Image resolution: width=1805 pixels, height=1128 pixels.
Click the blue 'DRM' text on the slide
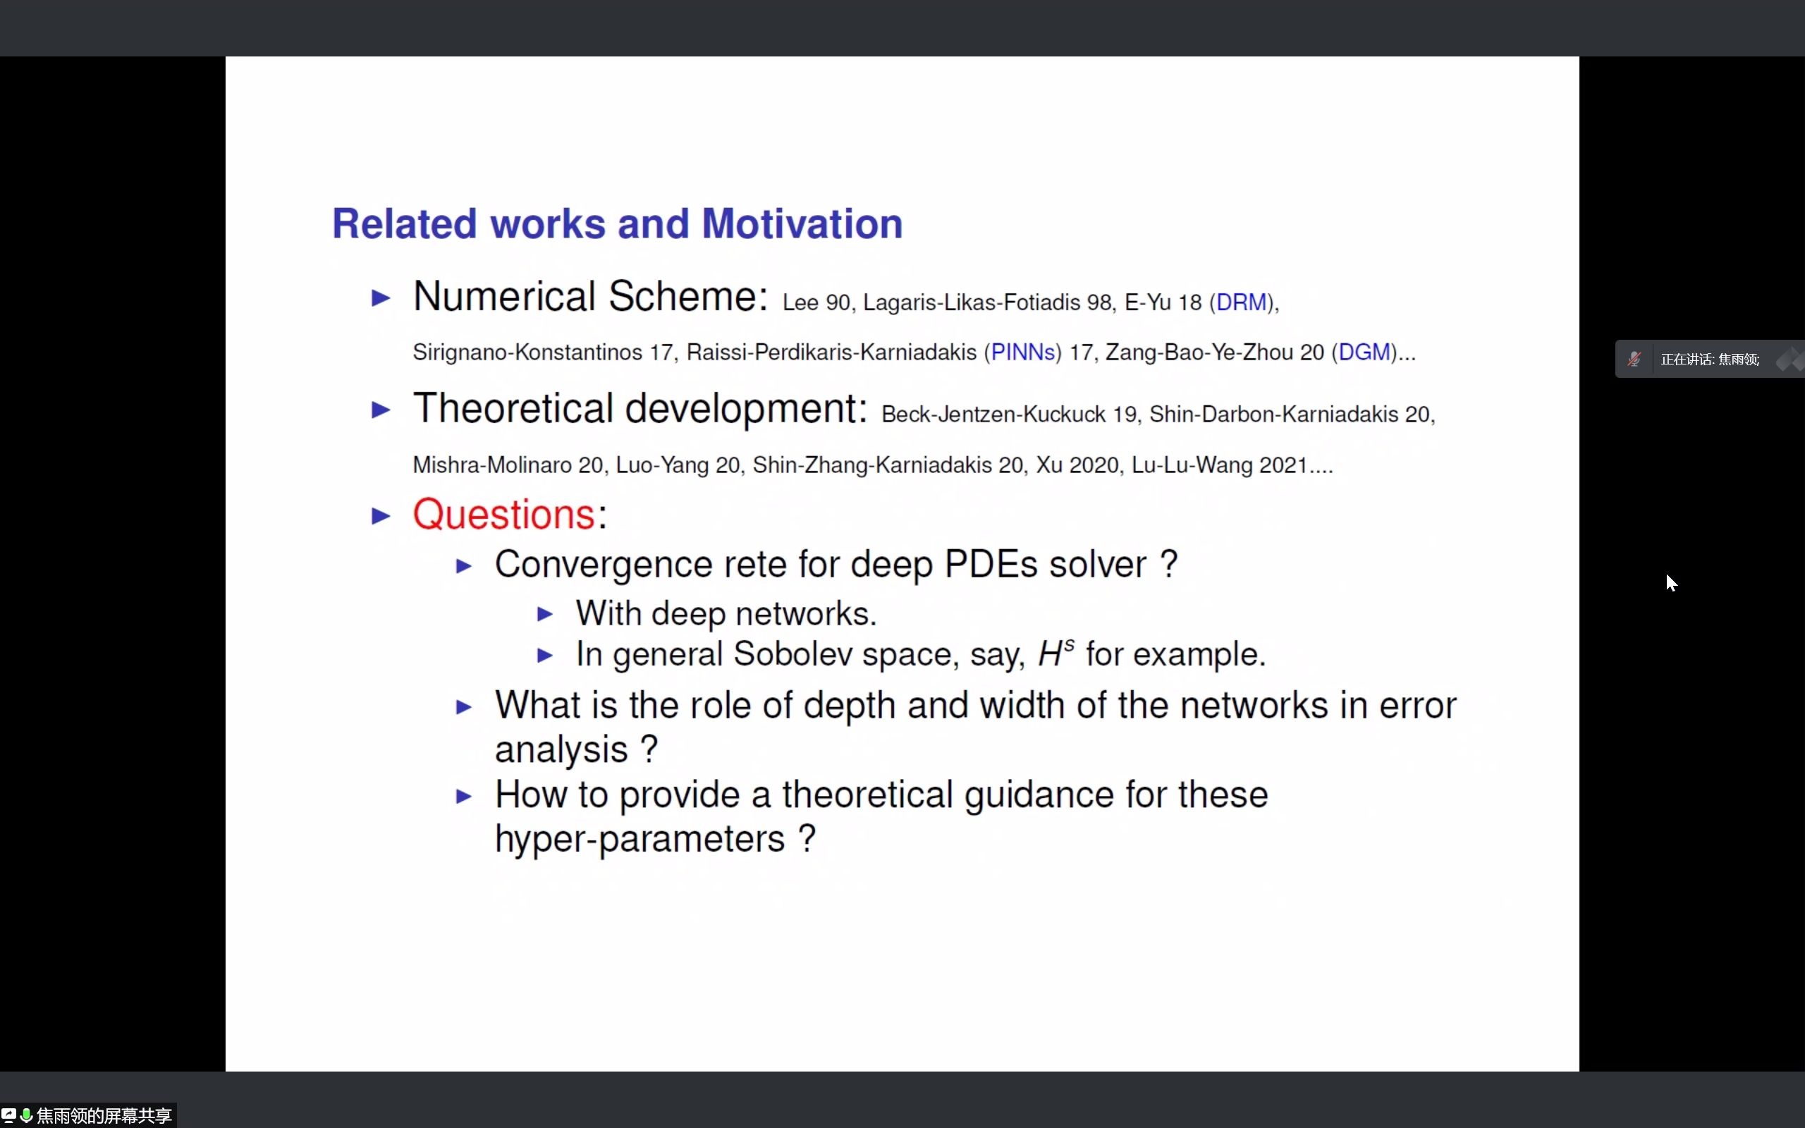[x=1241, y=302]
